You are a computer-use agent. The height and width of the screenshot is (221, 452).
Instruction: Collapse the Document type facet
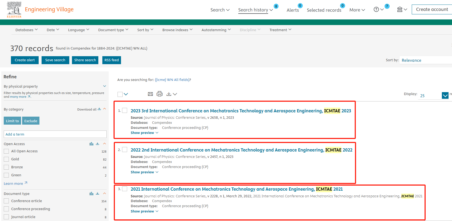point(104,194)
